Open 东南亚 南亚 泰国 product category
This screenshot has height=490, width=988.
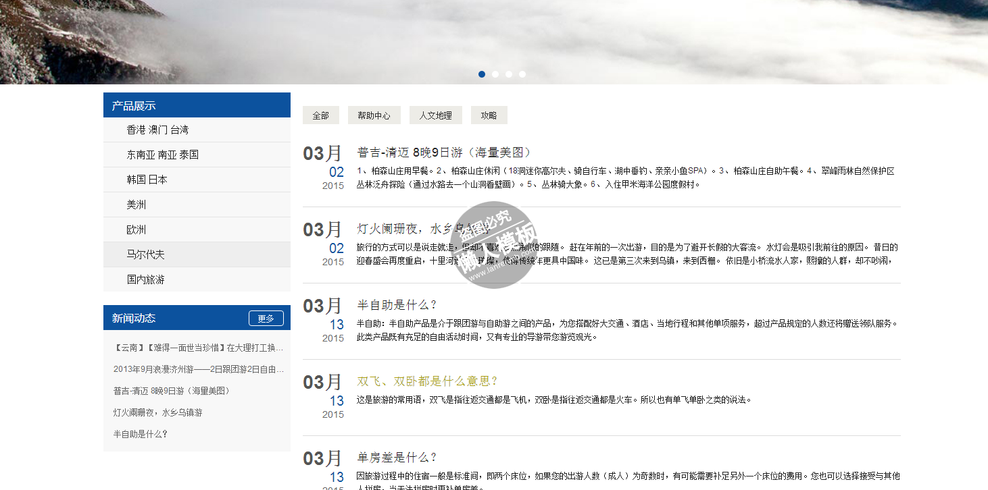(197, 155)
